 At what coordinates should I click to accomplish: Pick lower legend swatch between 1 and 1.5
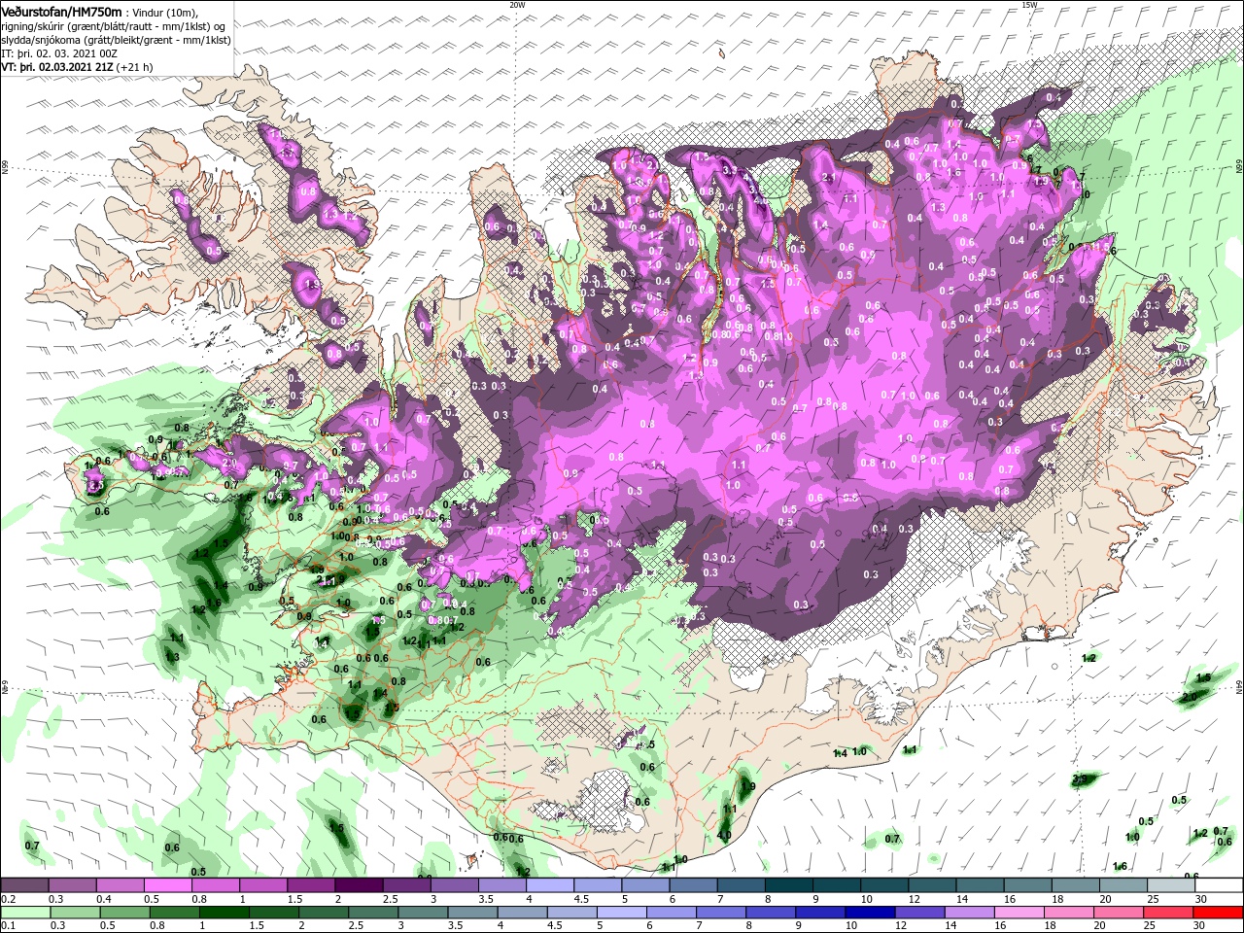click(224, 913)
